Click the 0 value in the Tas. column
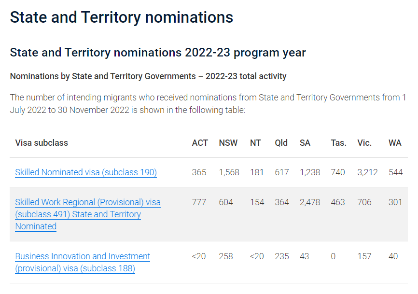The image size is (418, 294). click(333, 256)
